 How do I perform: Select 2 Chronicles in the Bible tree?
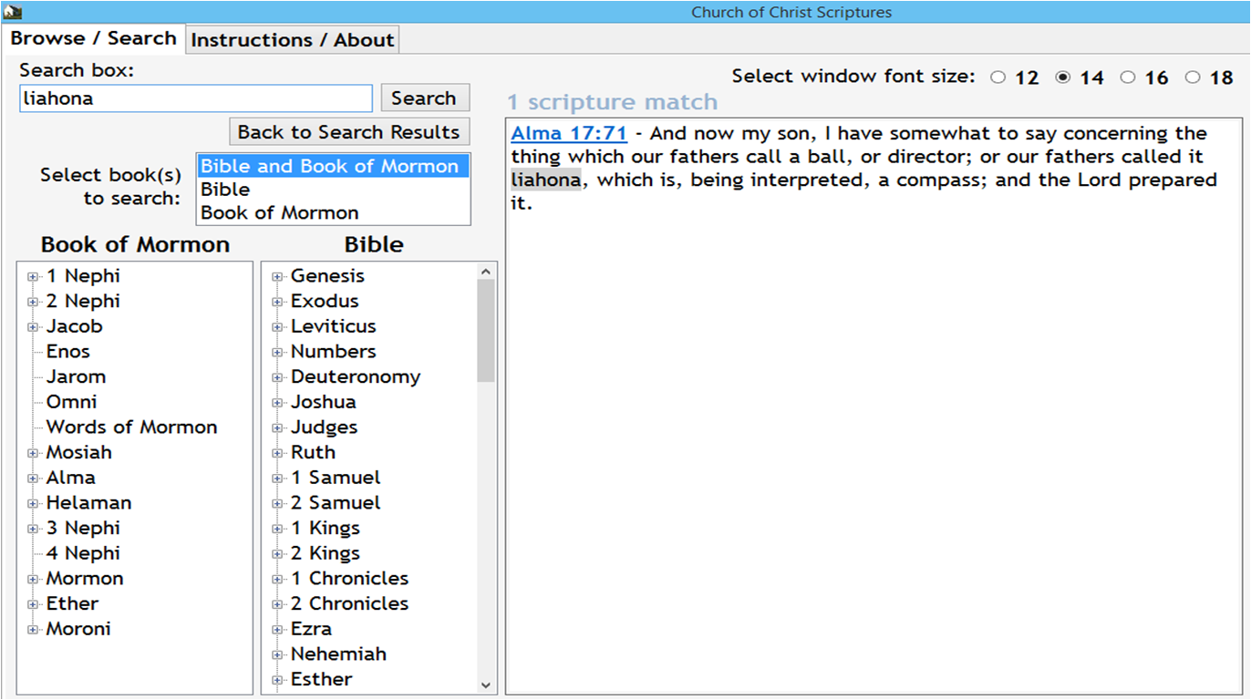(x=349, y=603)
